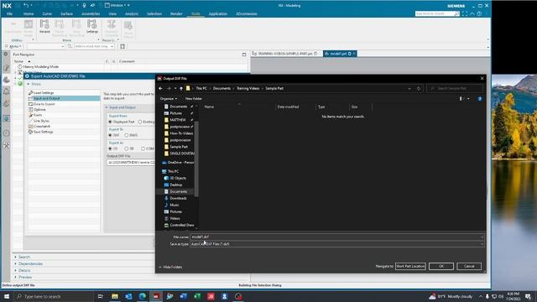This screenshot has height=302, width=537.
Task: Open Task View from the taskbar
Action: (x=101, y=296)
